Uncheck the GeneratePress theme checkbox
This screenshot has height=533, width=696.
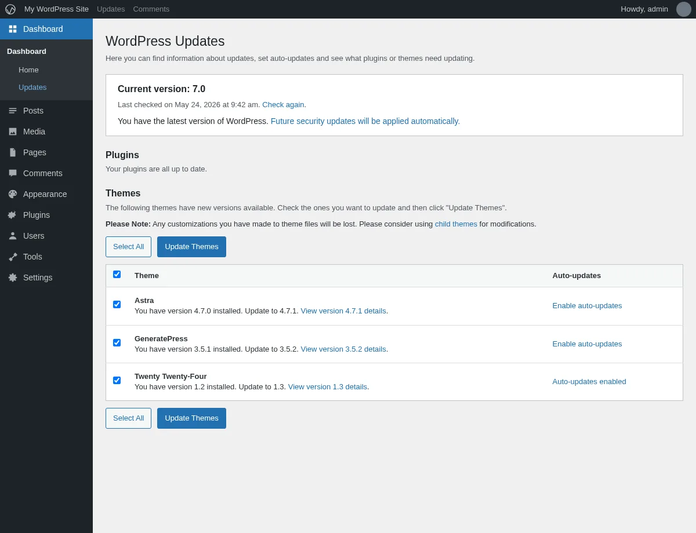tap(117, 343)
